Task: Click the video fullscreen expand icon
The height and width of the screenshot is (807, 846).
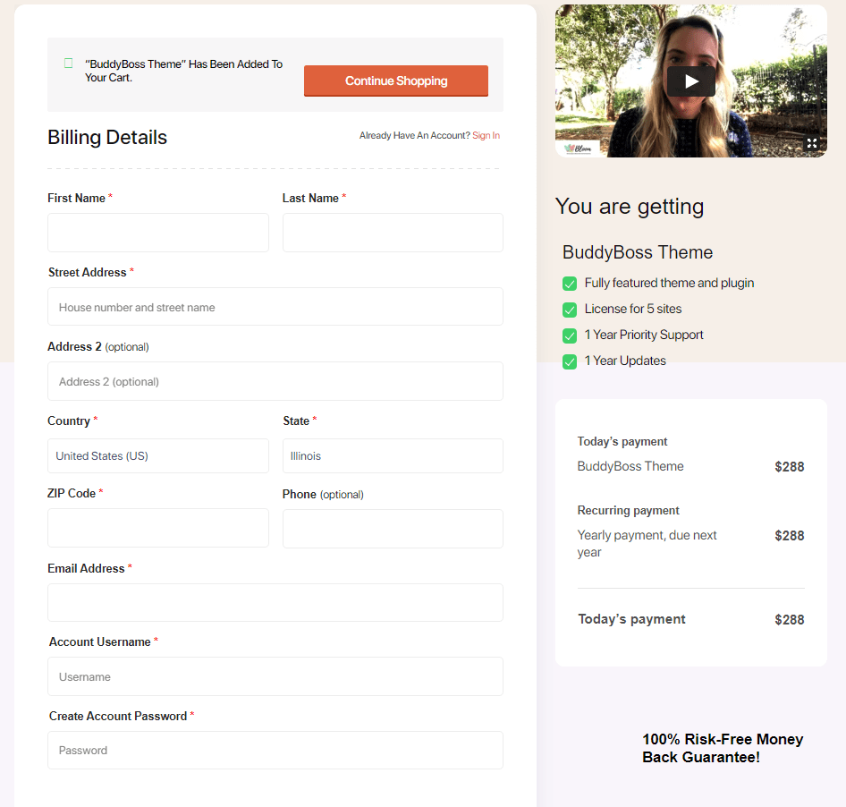Action: click(812, 143)
